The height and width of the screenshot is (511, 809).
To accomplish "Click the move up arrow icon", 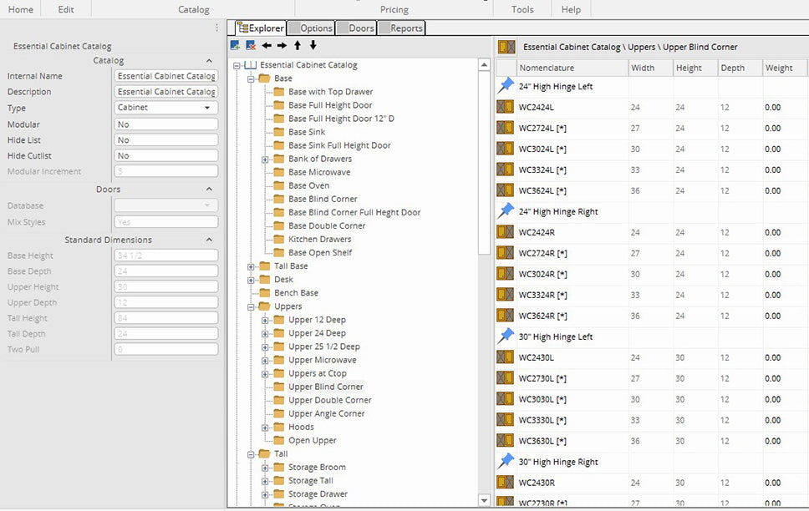I will click(298, 45).
